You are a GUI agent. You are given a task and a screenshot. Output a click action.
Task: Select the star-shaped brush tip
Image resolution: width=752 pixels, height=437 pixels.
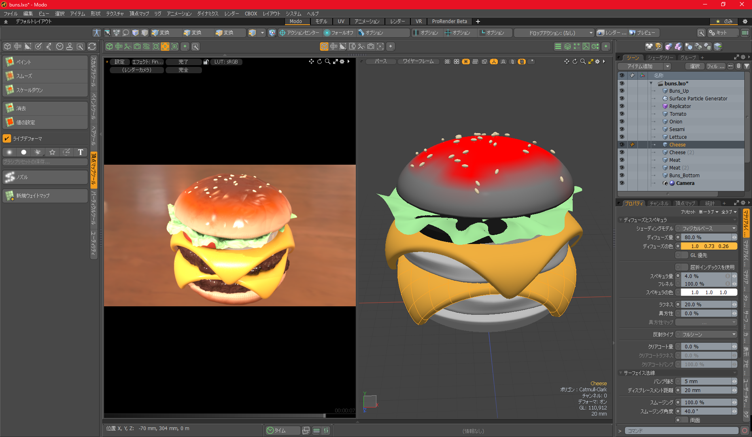click(52, 152)
